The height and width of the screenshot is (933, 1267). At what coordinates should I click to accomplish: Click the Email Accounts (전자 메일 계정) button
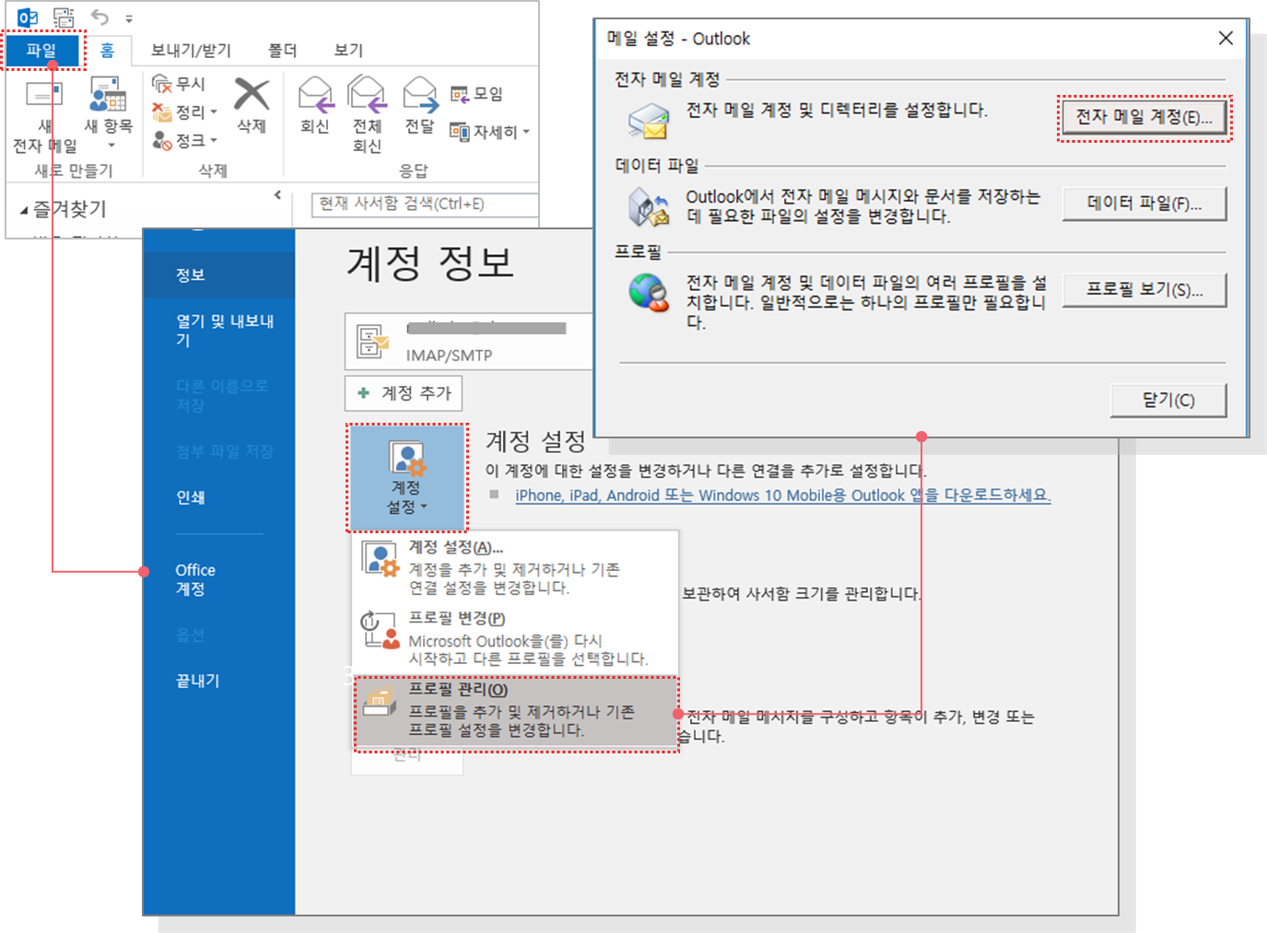point(1144,118)
